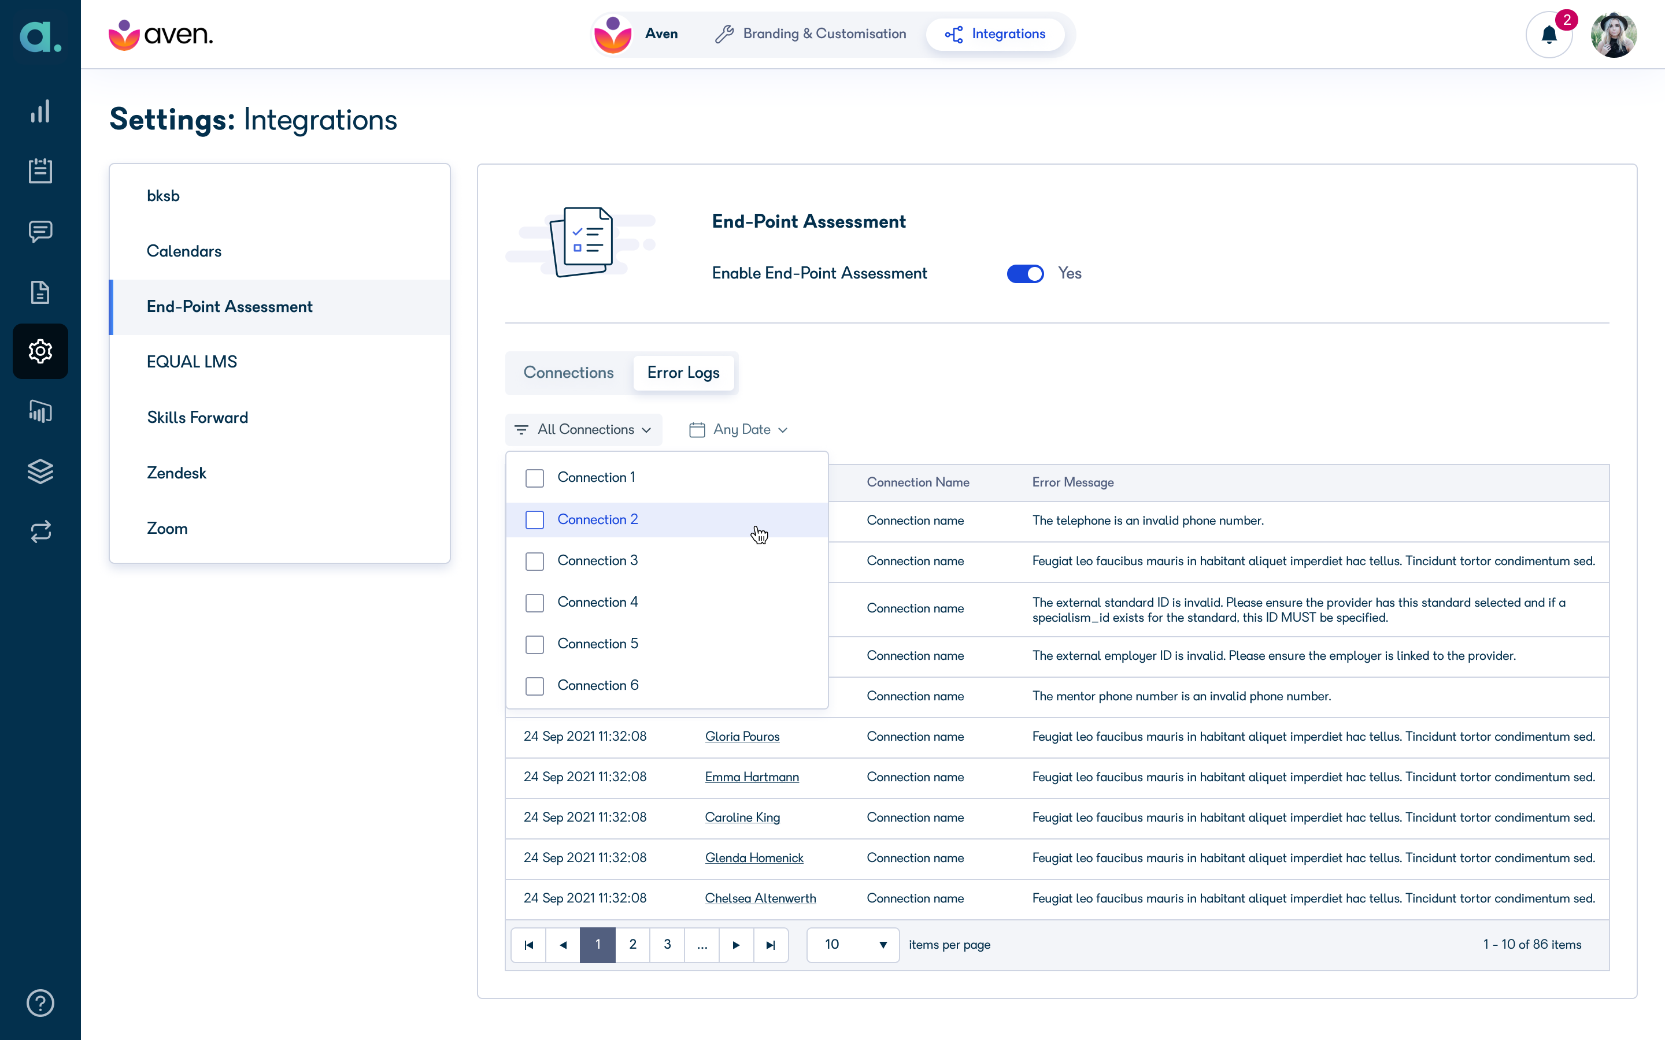The width and height of the screenshot is (1665, 1040).
Task: Select Zoom in integrations list
Action: click(279, 528)
